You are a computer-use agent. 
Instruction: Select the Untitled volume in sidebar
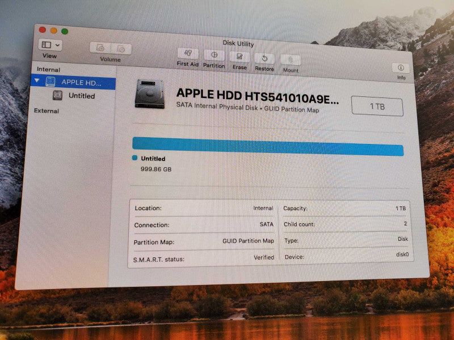[82, 96]
